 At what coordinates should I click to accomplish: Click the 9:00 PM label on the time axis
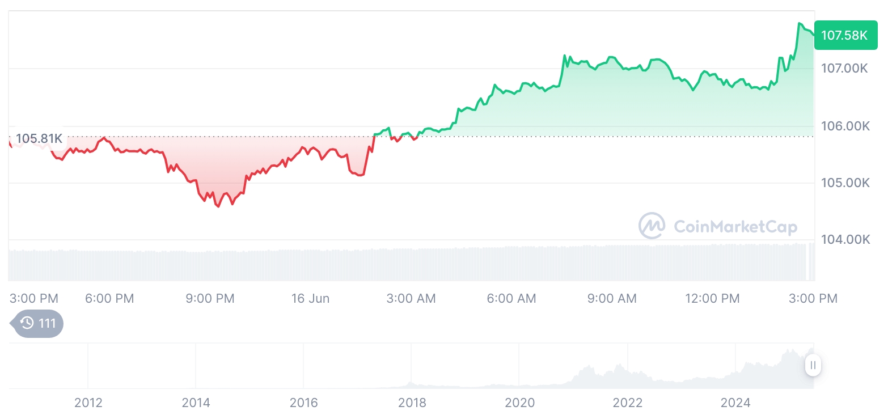(x=210, y=299)
